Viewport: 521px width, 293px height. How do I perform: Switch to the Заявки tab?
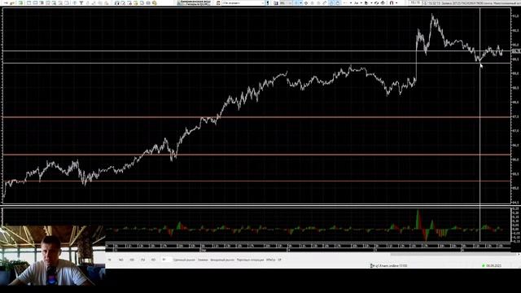[x=203, y=260]
